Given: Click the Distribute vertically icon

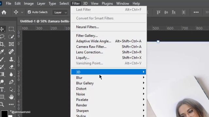Looking at the screenshot, I should click(x=184, y=12).
